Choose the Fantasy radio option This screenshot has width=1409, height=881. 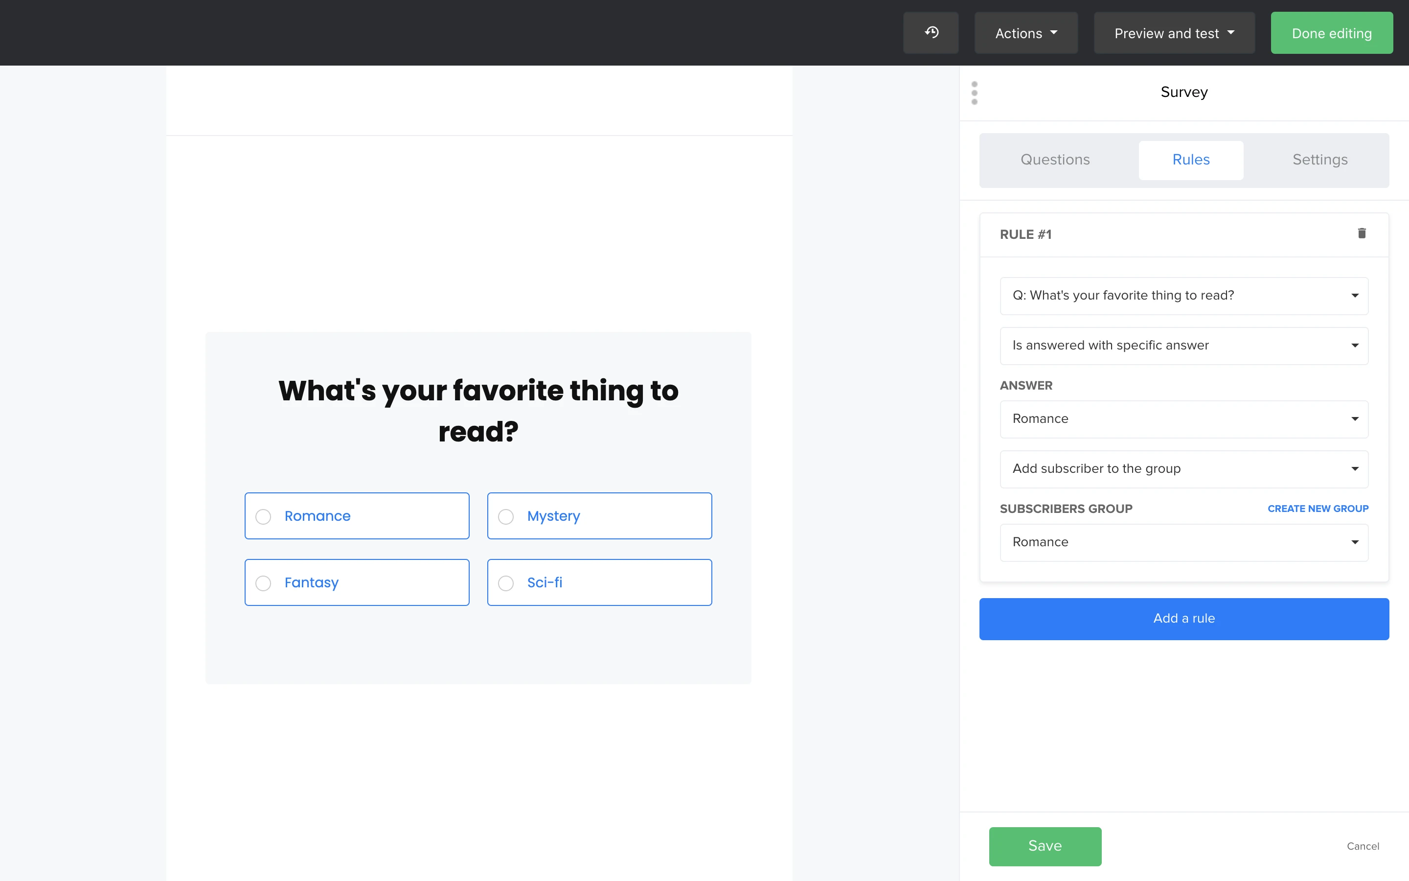pyautogui.click(x=264, y=582)
